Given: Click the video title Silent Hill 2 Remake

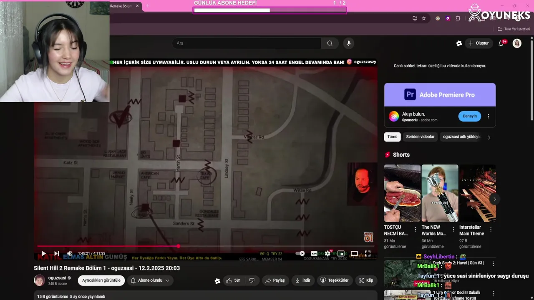Looking at the screenshot, I should click(x=107, y=268).
